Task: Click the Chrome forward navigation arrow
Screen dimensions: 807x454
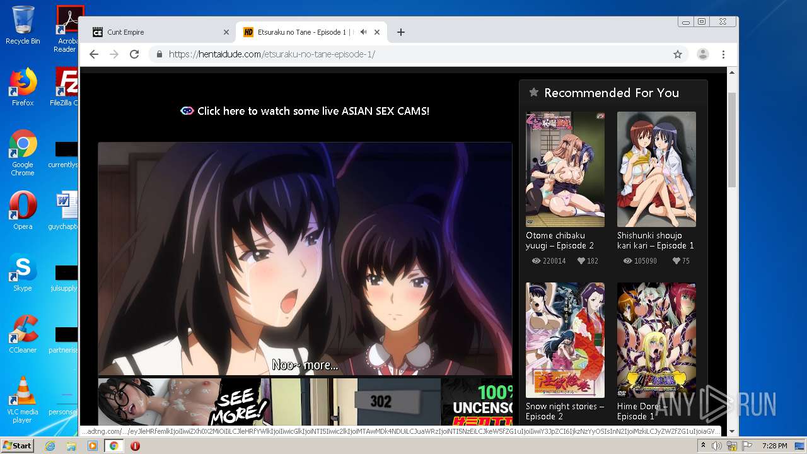Action: coord(114,54)
